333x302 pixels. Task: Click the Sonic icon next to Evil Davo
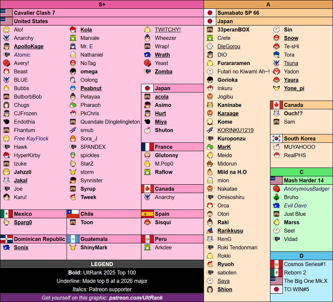[x=276, y=206]
